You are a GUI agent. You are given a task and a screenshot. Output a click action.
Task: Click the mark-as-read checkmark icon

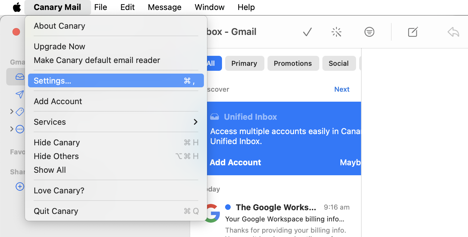pyautogui.click(x=307, y=32)
